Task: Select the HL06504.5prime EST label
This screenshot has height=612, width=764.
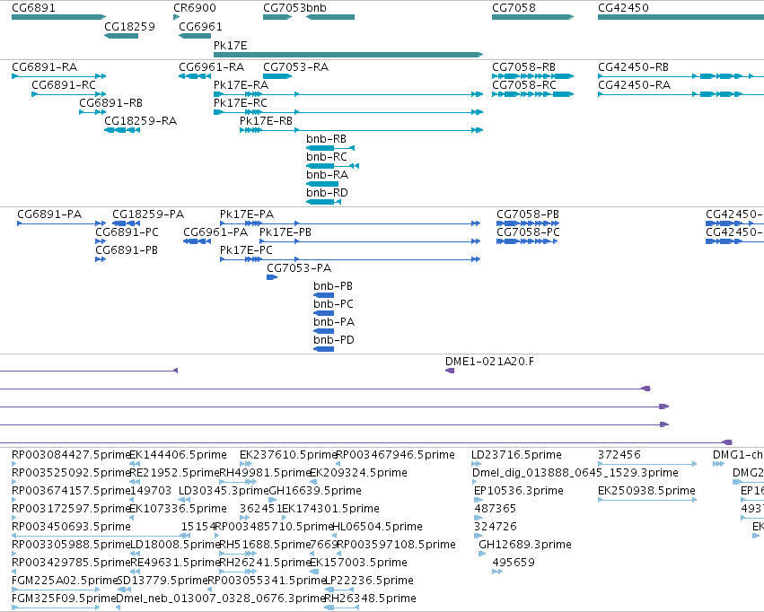Action: [x=377, y=527]
